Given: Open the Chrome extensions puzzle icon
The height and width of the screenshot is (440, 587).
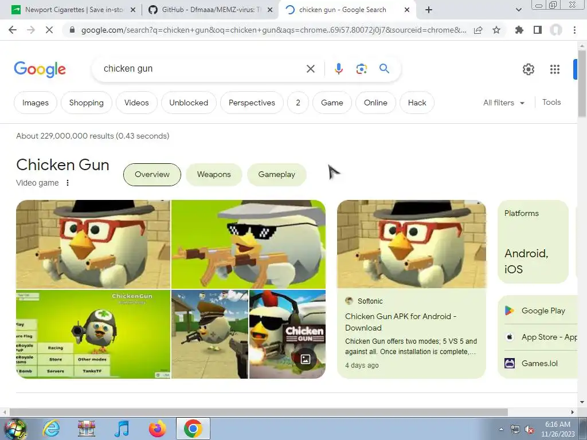Looking at the screenshot, I should [519, 30].
